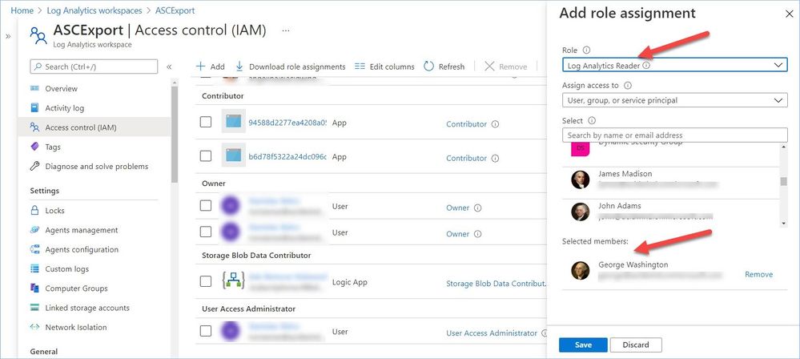800x359 pixels.
Task: Check the User Access Administrator row checkbox
Action: [x=206, y=330]
